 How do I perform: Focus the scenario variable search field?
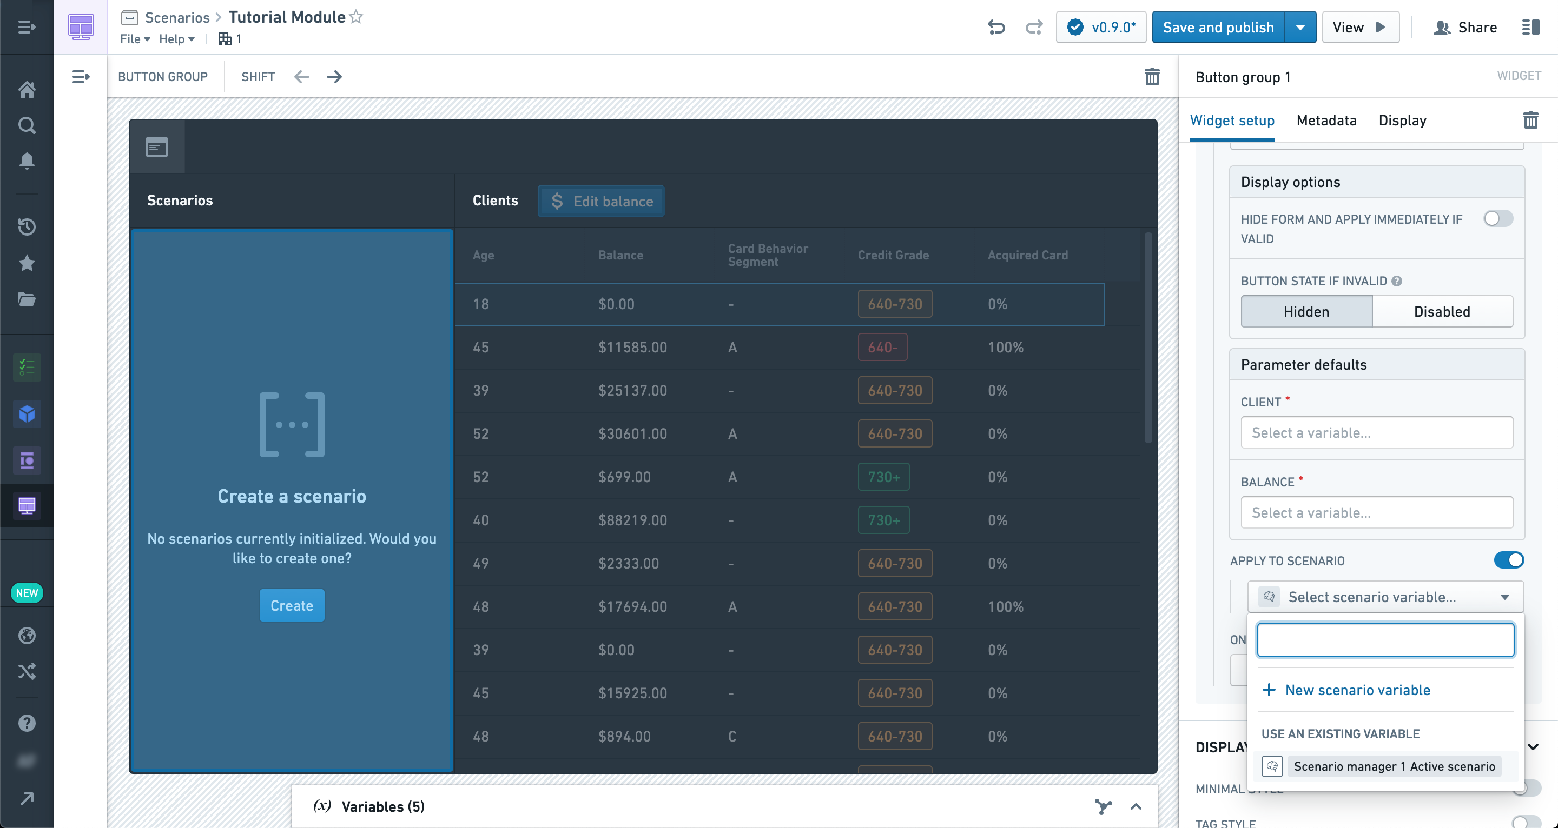[x=1385, y=639]
